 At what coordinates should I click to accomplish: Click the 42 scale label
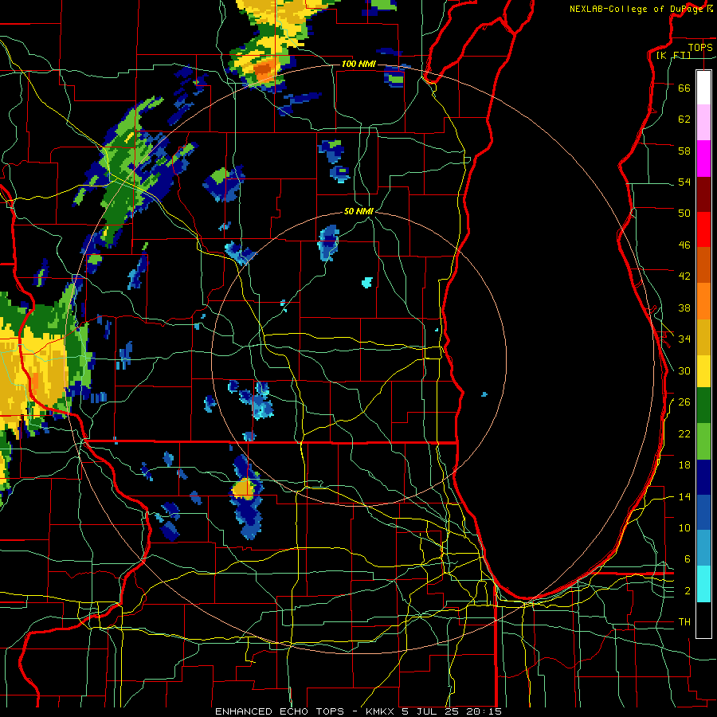pyautogui.click(x=684, y=276)
